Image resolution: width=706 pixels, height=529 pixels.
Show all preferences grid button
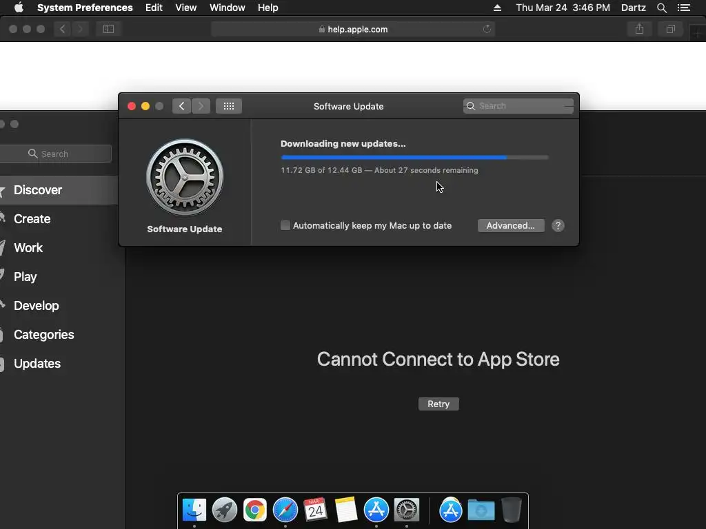229,106
